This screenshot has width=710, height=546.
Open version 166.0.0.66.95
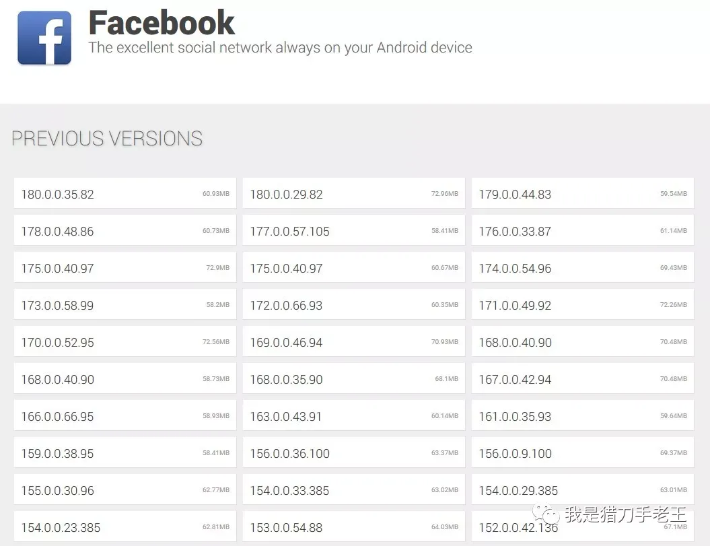(x=125, y=416)
